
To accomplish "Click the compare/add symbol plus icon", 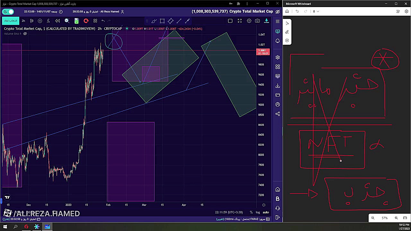I will 40,21.
